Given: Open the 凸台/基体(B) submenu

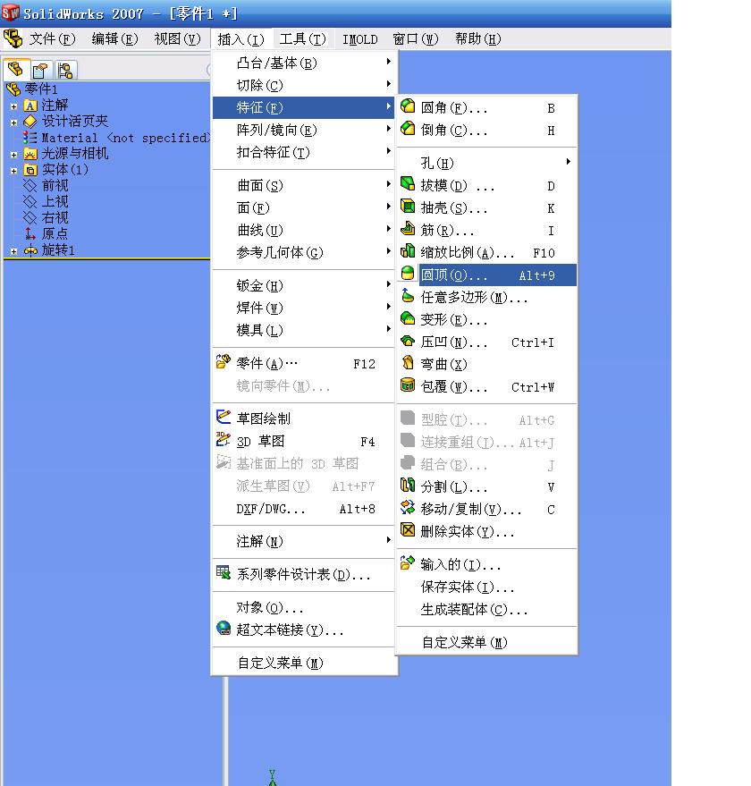Looking at the screenshot, I should (x=304, y=63).
